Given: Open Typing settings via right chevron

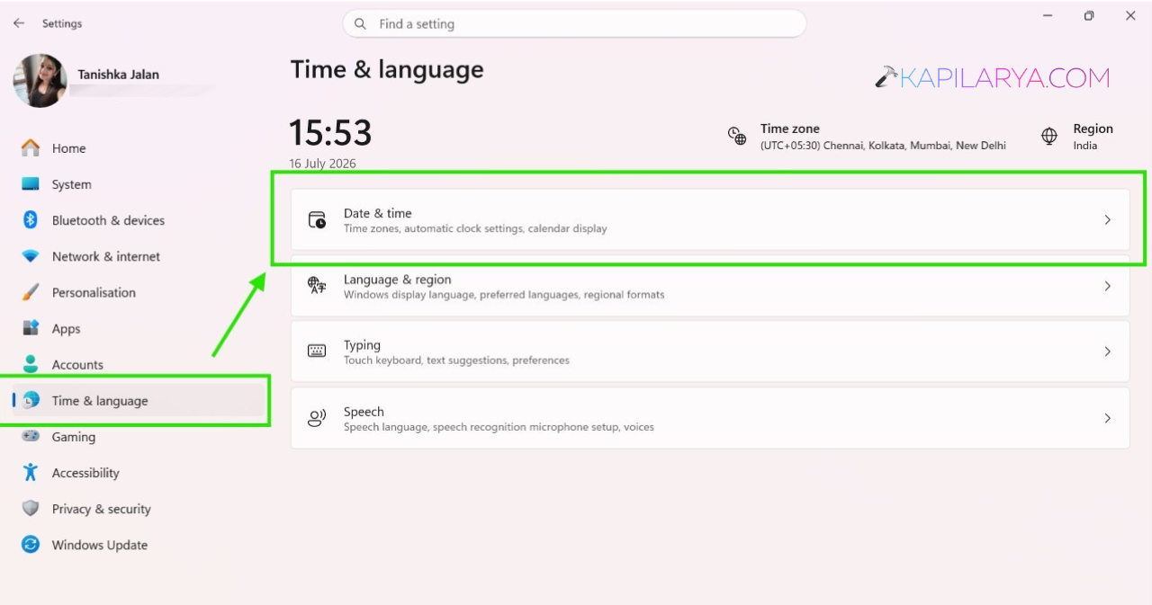Looking at the screenshot, I should (x=1108, y=351).
